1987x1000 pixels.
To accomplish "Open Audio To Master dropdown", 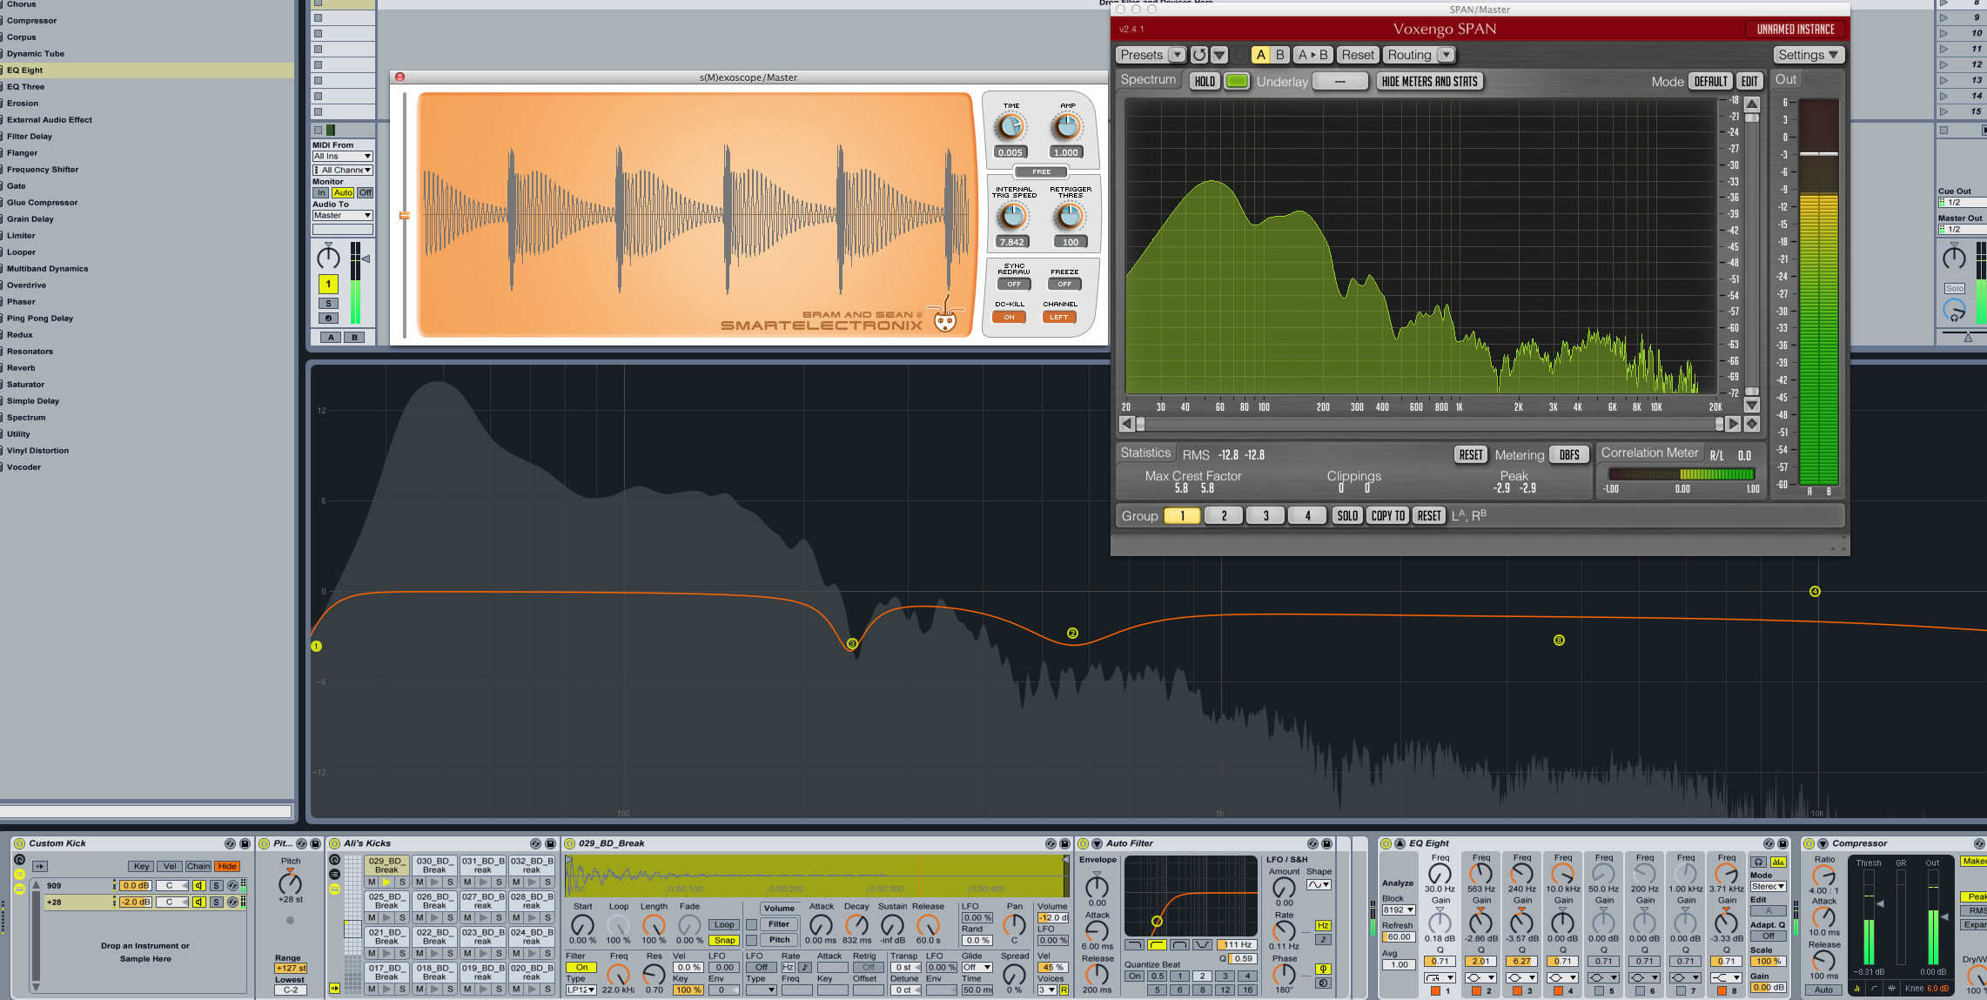I will coord(342,215).
